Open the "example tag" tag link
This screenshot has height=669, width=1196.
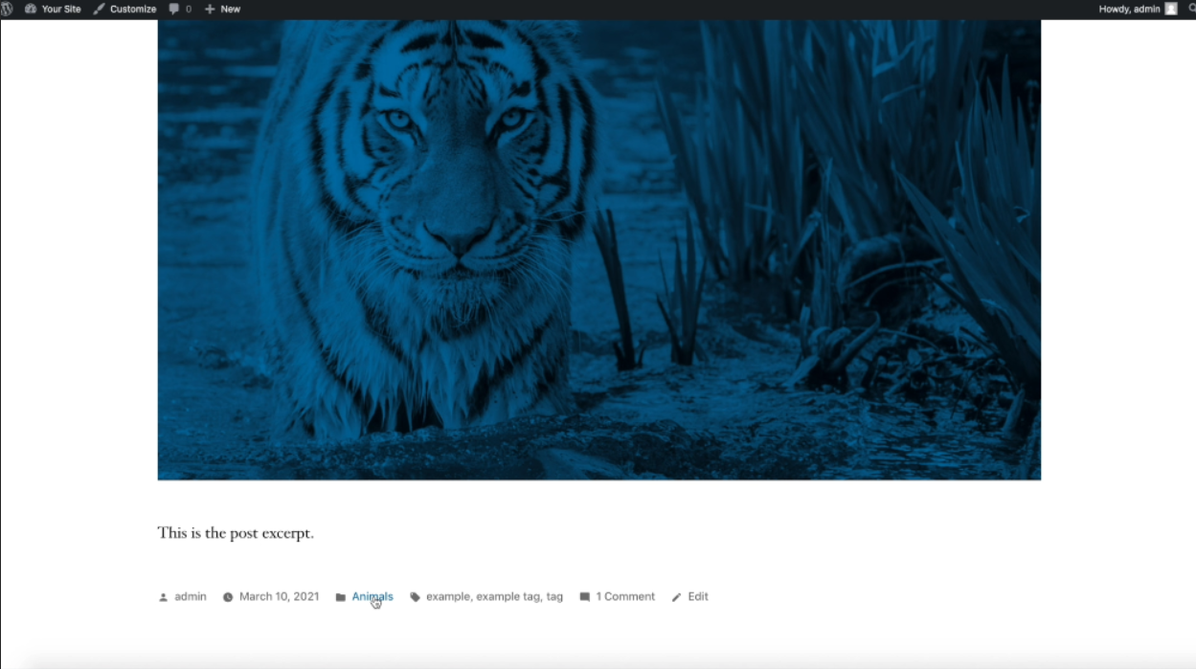[508, 596]
